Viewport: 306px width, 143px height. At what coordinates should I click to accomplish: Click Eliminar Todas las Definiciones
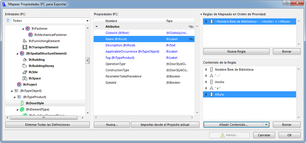click(x=48, y=125)
